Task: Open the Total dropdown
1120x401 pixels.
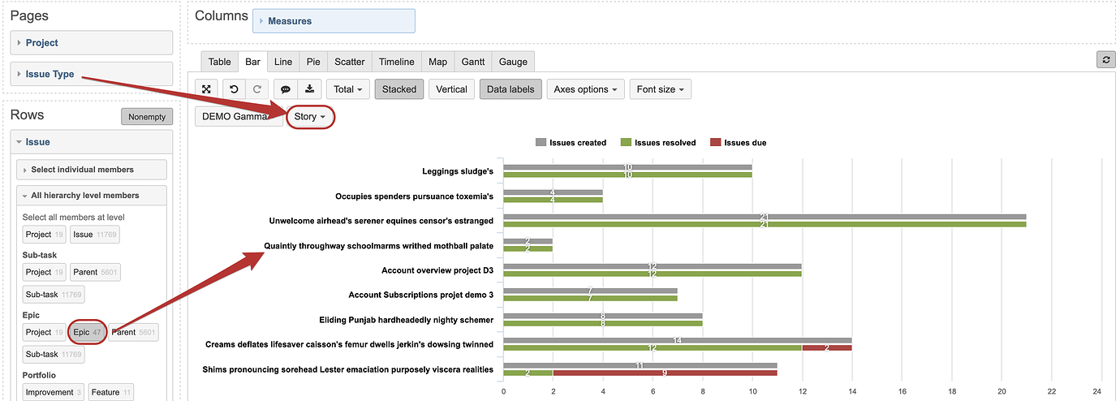Action: pos(348,89)
